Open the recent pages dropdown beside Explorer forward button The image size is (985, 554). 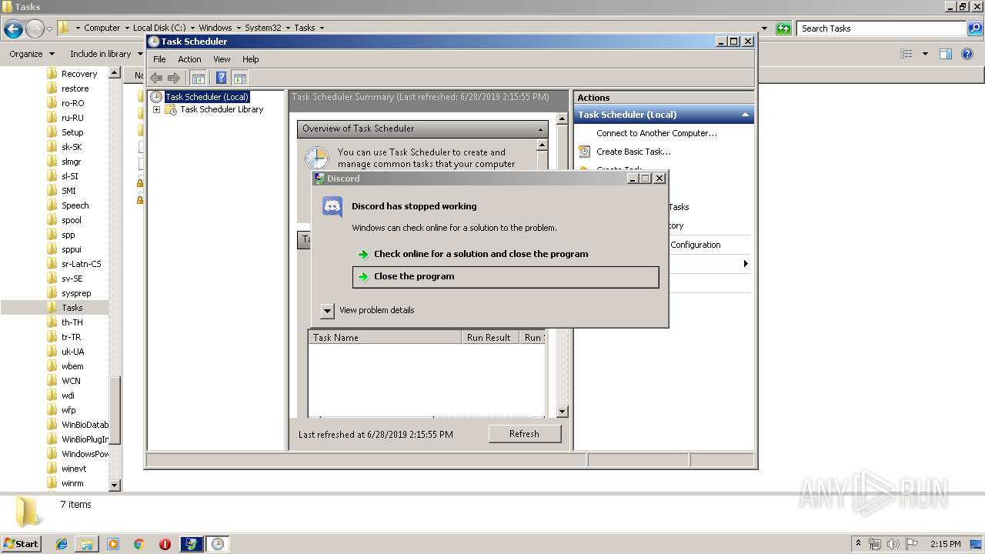pyautogui.click(x=50, y=29)
